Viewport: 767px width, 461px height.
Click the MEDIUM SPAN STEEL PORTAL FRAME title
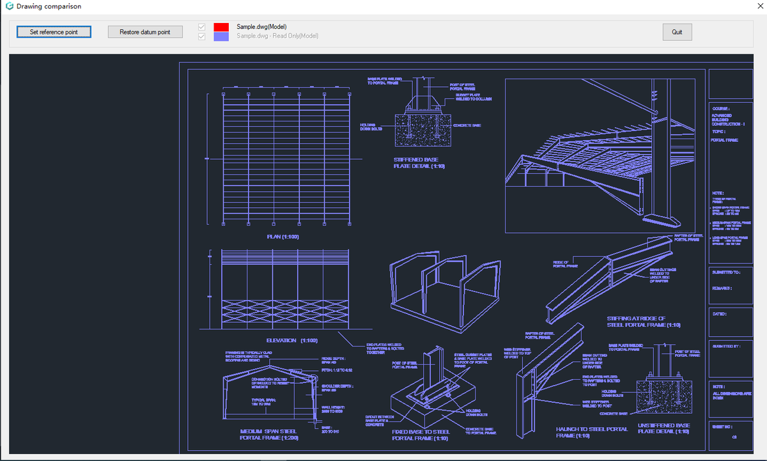[x=269, y=434]
